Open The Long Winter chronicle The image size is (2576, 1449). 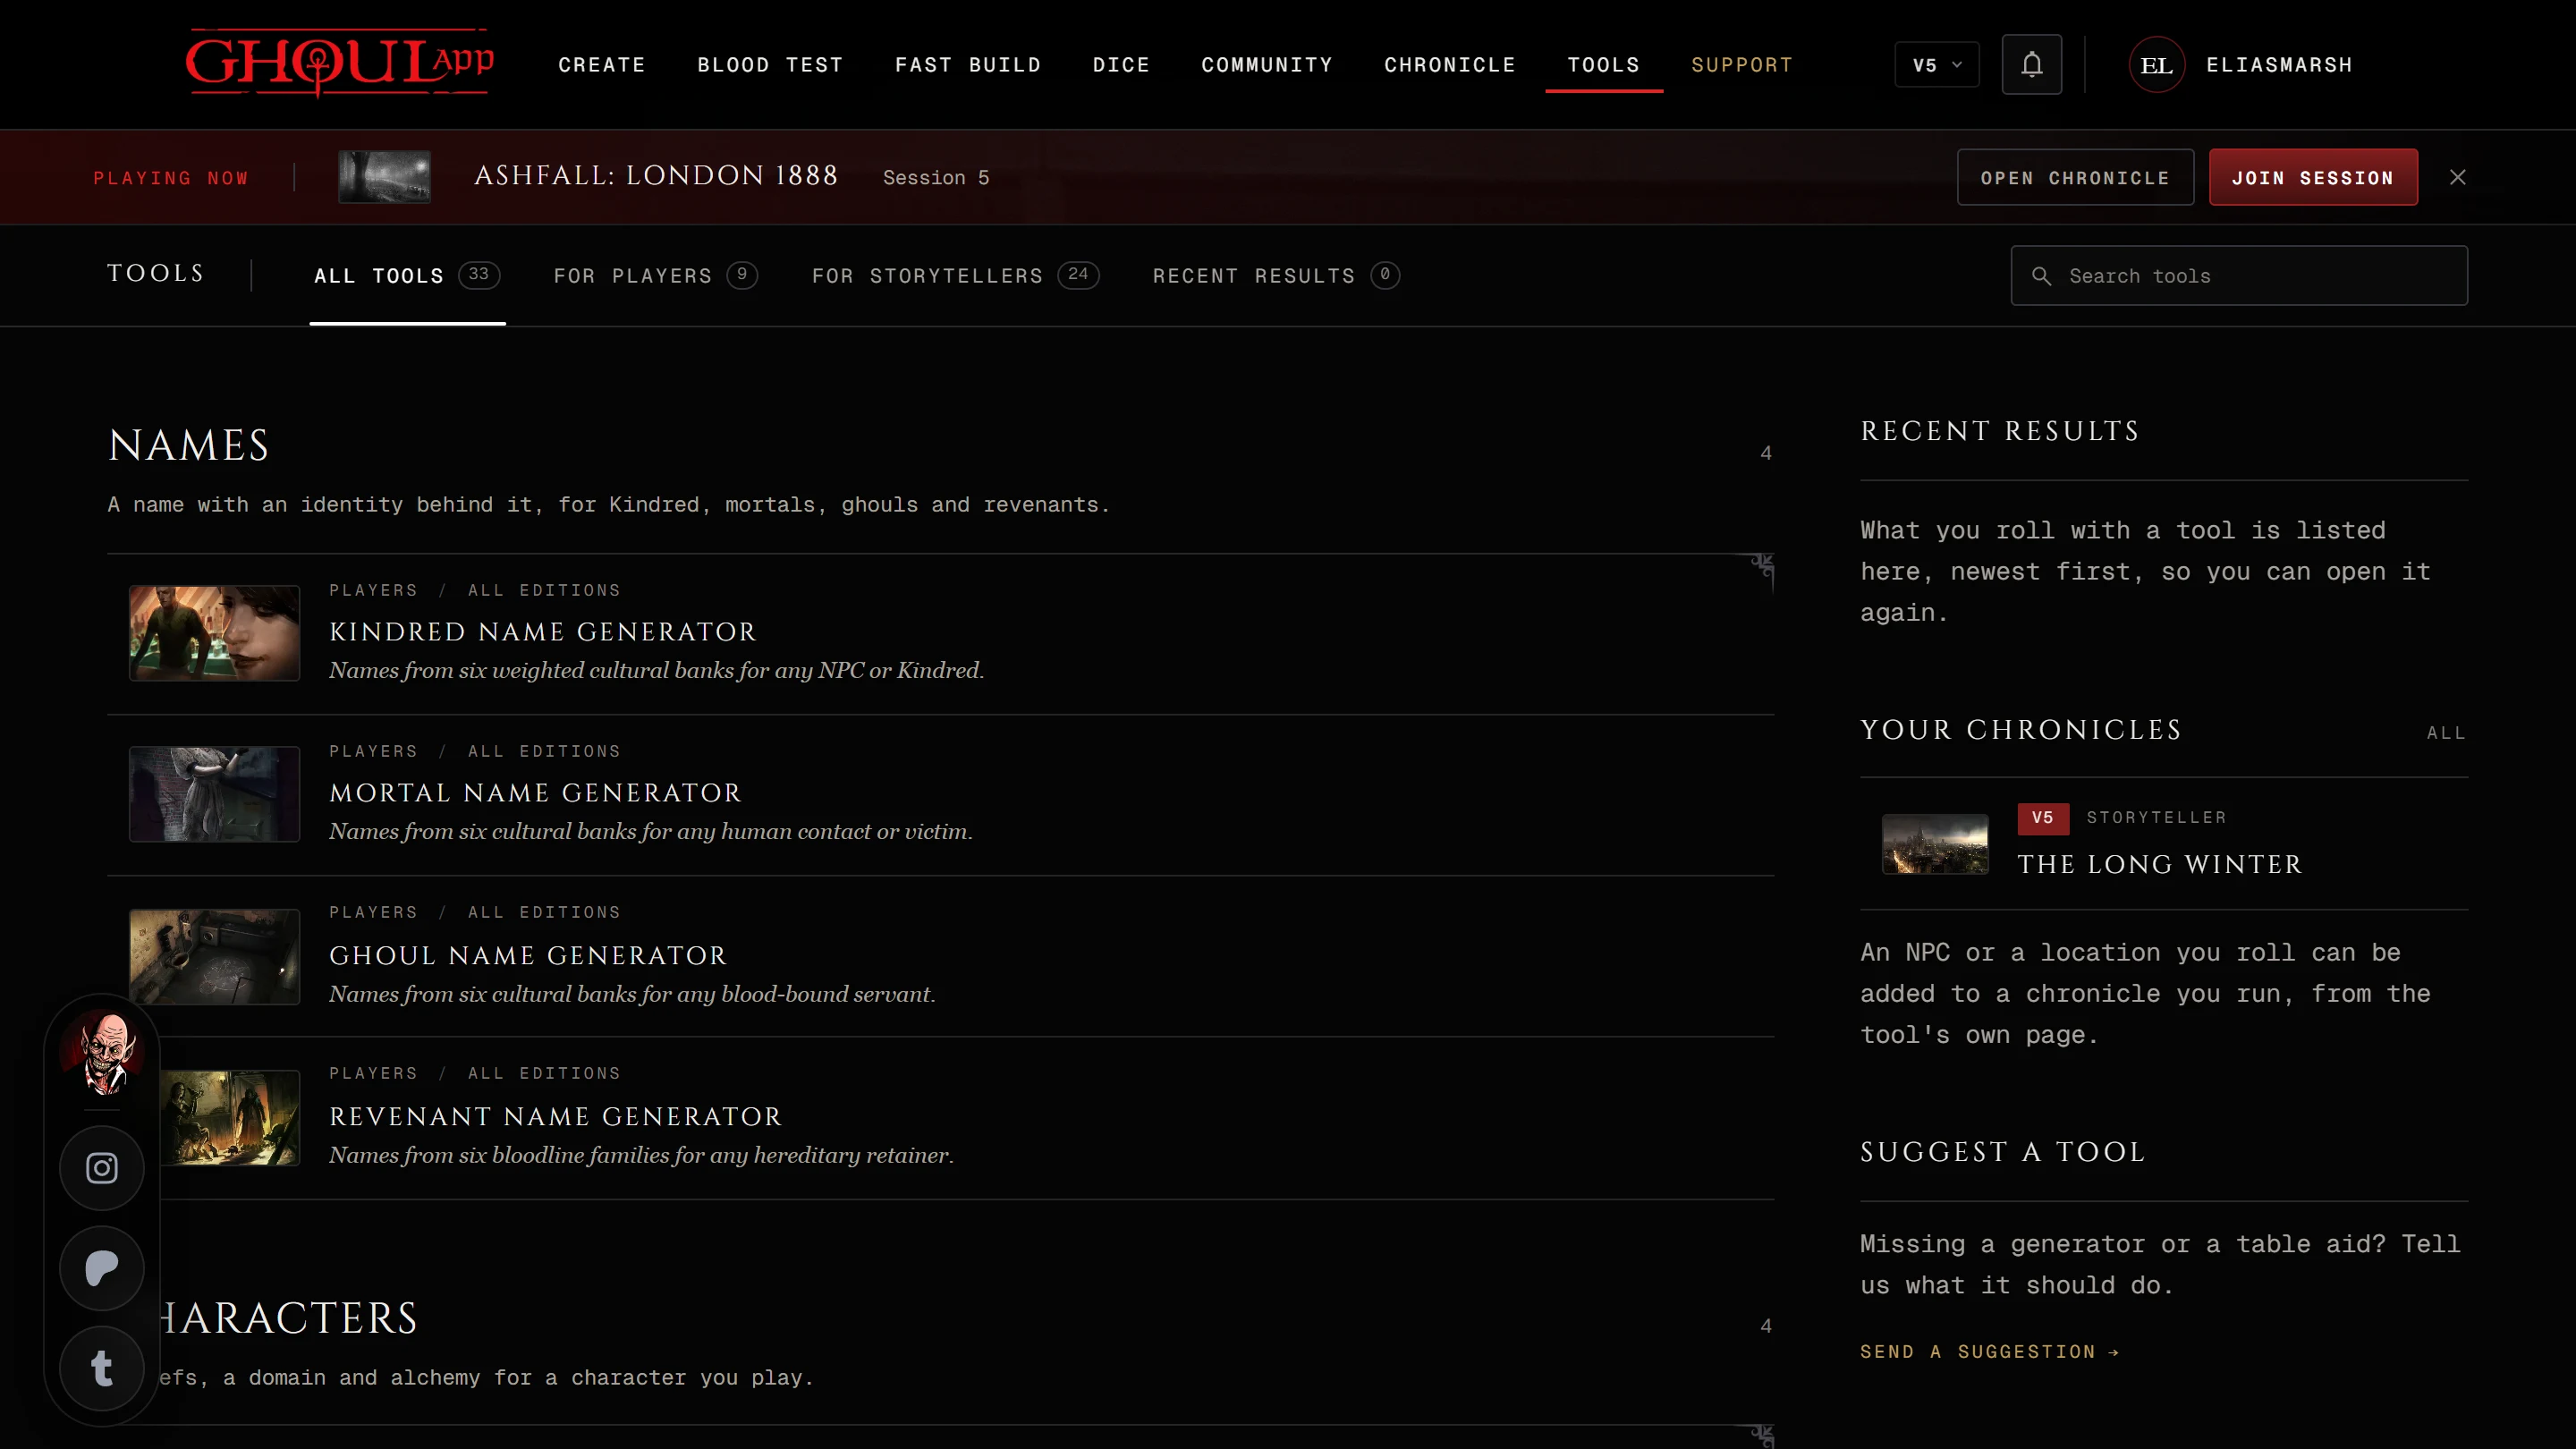pos(2164,844)
